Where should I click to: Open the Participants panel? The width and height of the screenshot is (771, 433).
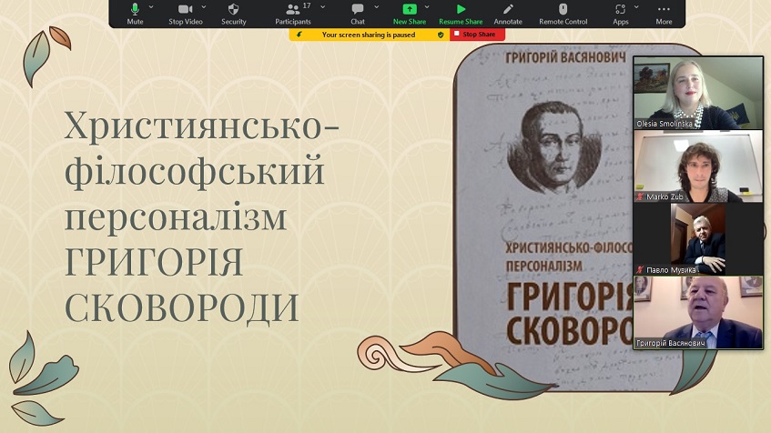point(293,13)
